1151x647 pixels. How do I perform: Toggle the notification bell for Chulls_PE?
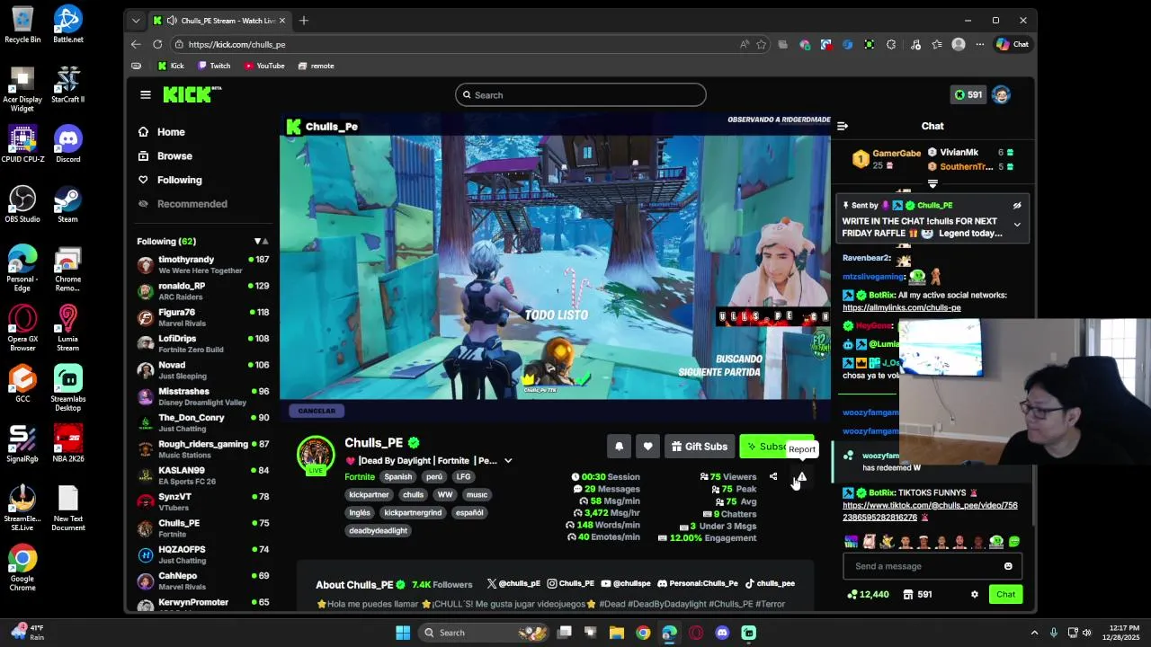[619, 447]
